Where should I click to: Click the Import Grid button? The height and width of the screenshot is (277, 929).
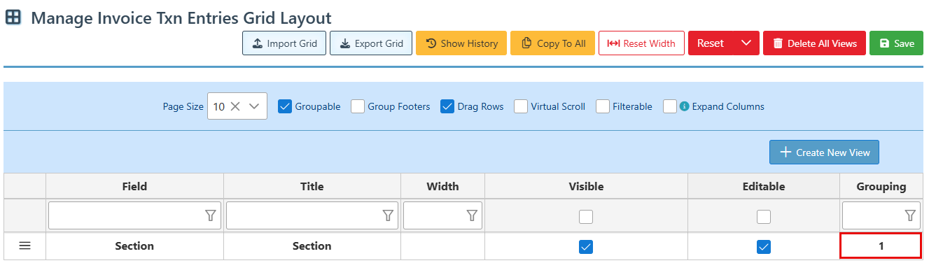pyautogui.click(x=284, y=43)
